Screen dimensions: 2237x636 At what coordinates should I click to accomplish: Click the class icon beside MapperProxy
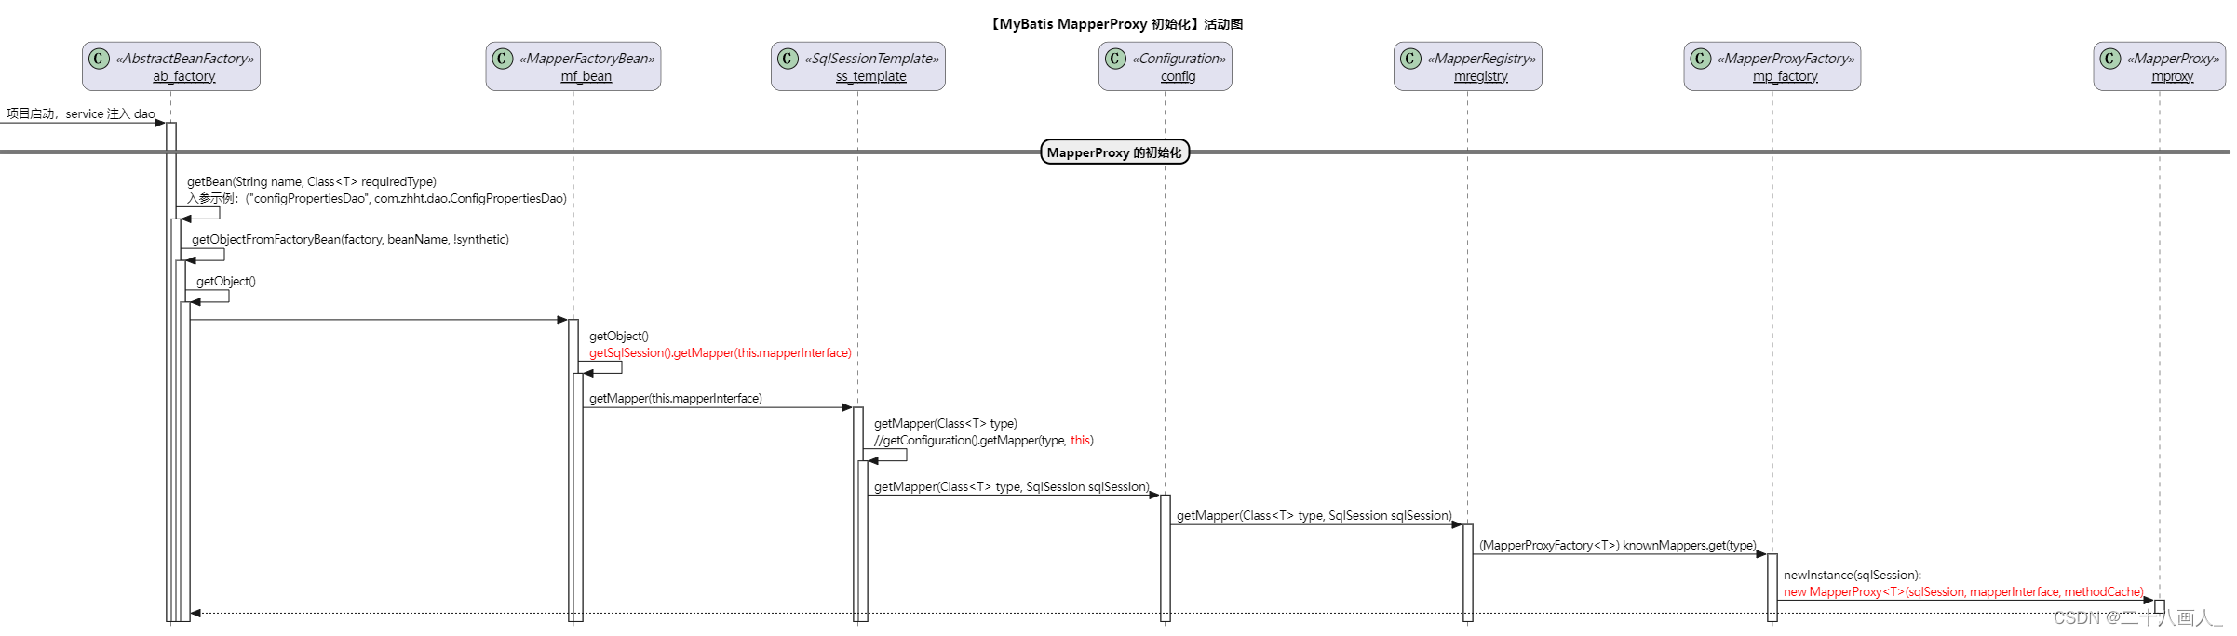(2110, 59)
